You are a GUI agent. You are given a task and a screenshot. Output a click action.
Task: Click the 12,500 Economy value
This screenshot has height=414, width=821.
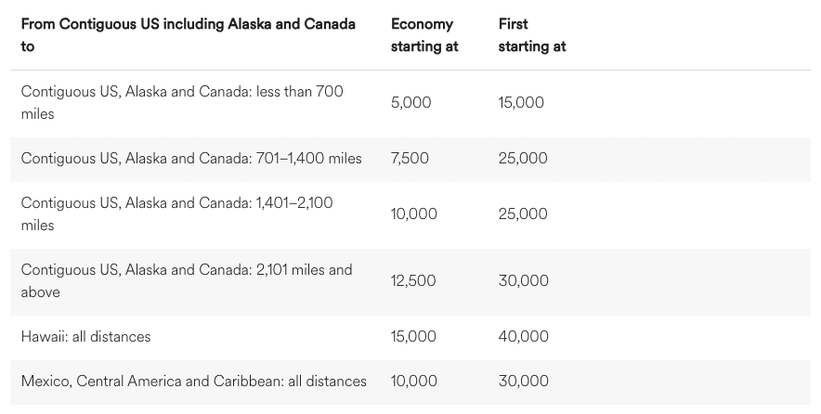(414, 280)
